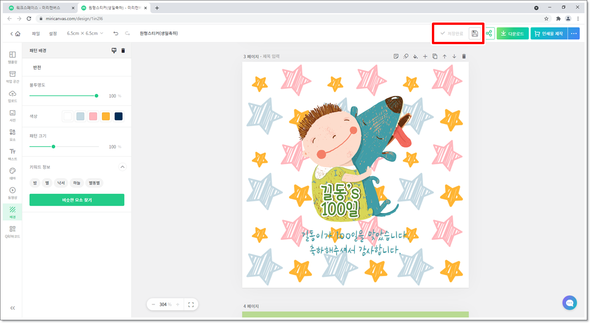Collapse the sidebar with double chevron
This screenshot has height=323, width=590.
(x=12, y=308)
